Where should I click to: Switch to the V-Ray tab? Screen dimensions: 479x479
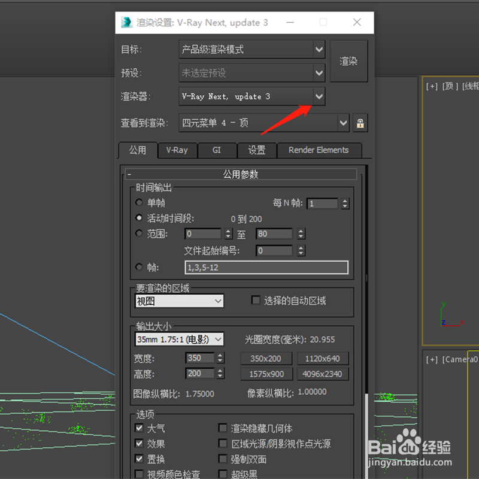(177, 150)
